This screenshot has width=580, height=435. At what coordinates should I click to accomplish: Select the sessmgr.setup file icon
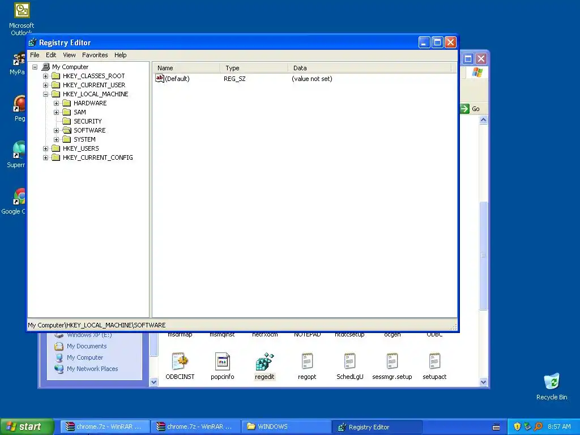(392, 361)
